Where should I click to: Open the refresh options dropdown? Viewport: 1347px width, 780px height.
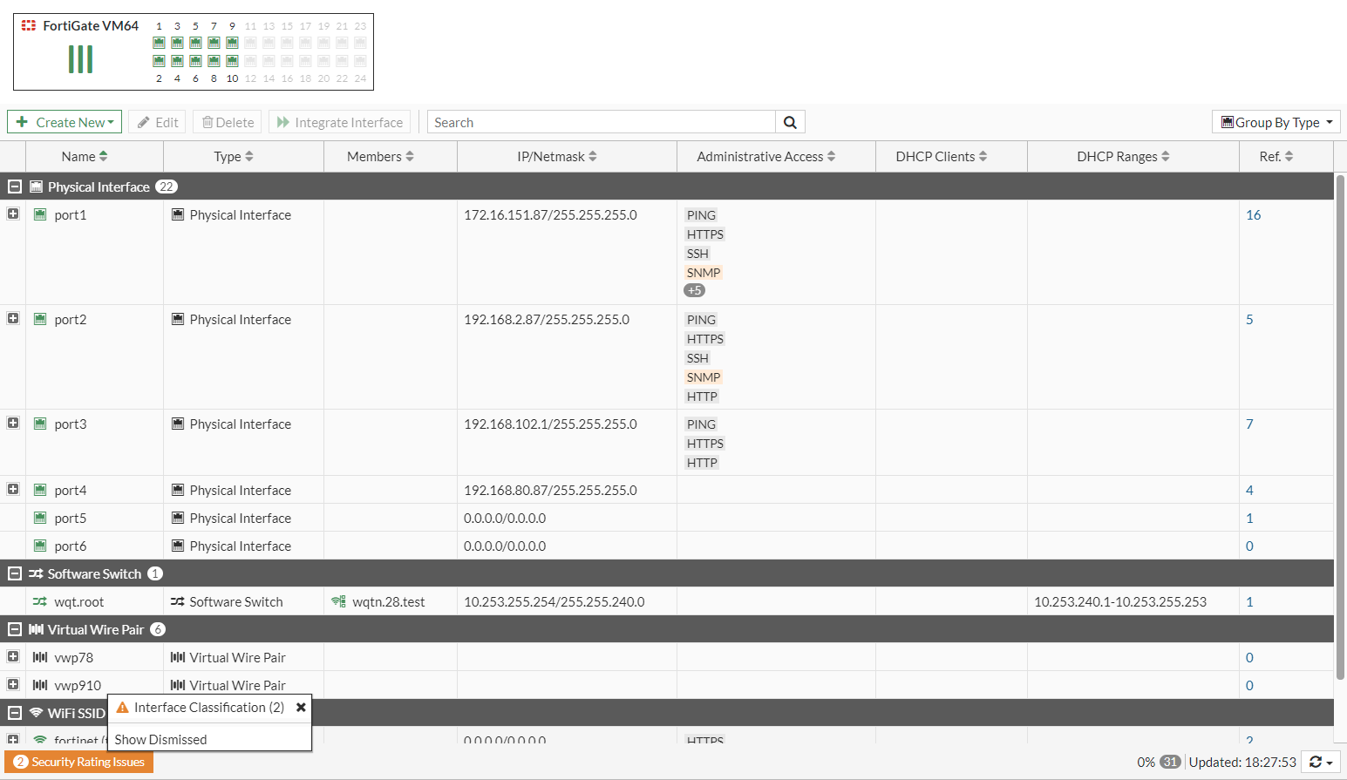(1321, 763)
